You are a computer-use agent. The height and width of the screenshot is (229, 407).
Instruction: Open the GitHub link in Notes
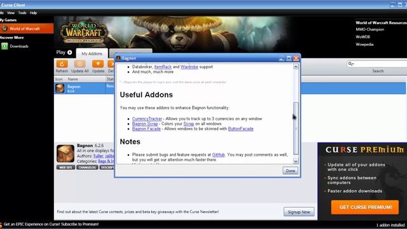pyautogui.click(x=218, y=155)
